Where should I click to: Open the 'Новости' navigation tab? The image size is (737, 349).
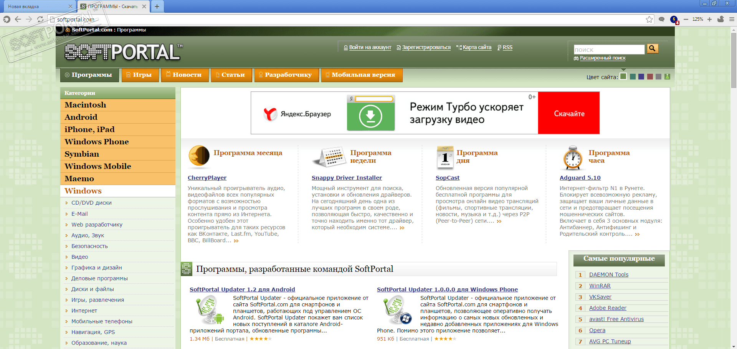[x=185, y=75]
